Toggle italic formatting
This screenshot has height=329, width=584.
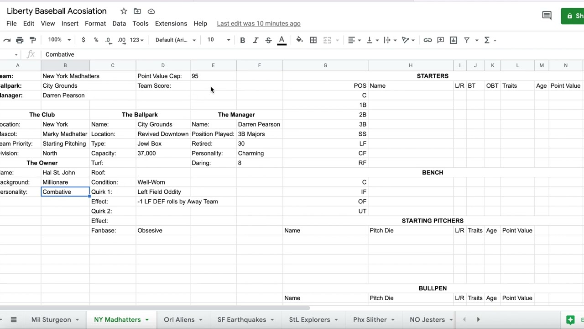coord(255,40)
